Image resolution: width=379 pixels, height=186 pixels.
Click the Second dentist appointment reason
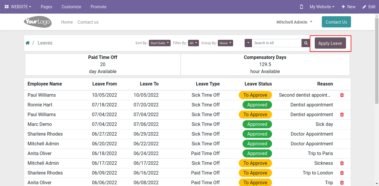pyautogui.click(x=305, y=95)
